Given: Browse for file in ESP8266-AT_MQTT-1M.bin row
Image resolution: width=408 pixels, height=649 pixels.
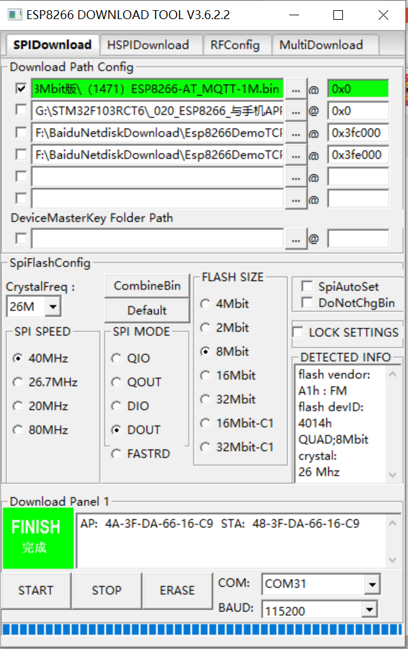Looking at the screenshot, I should tap(296, 89).
